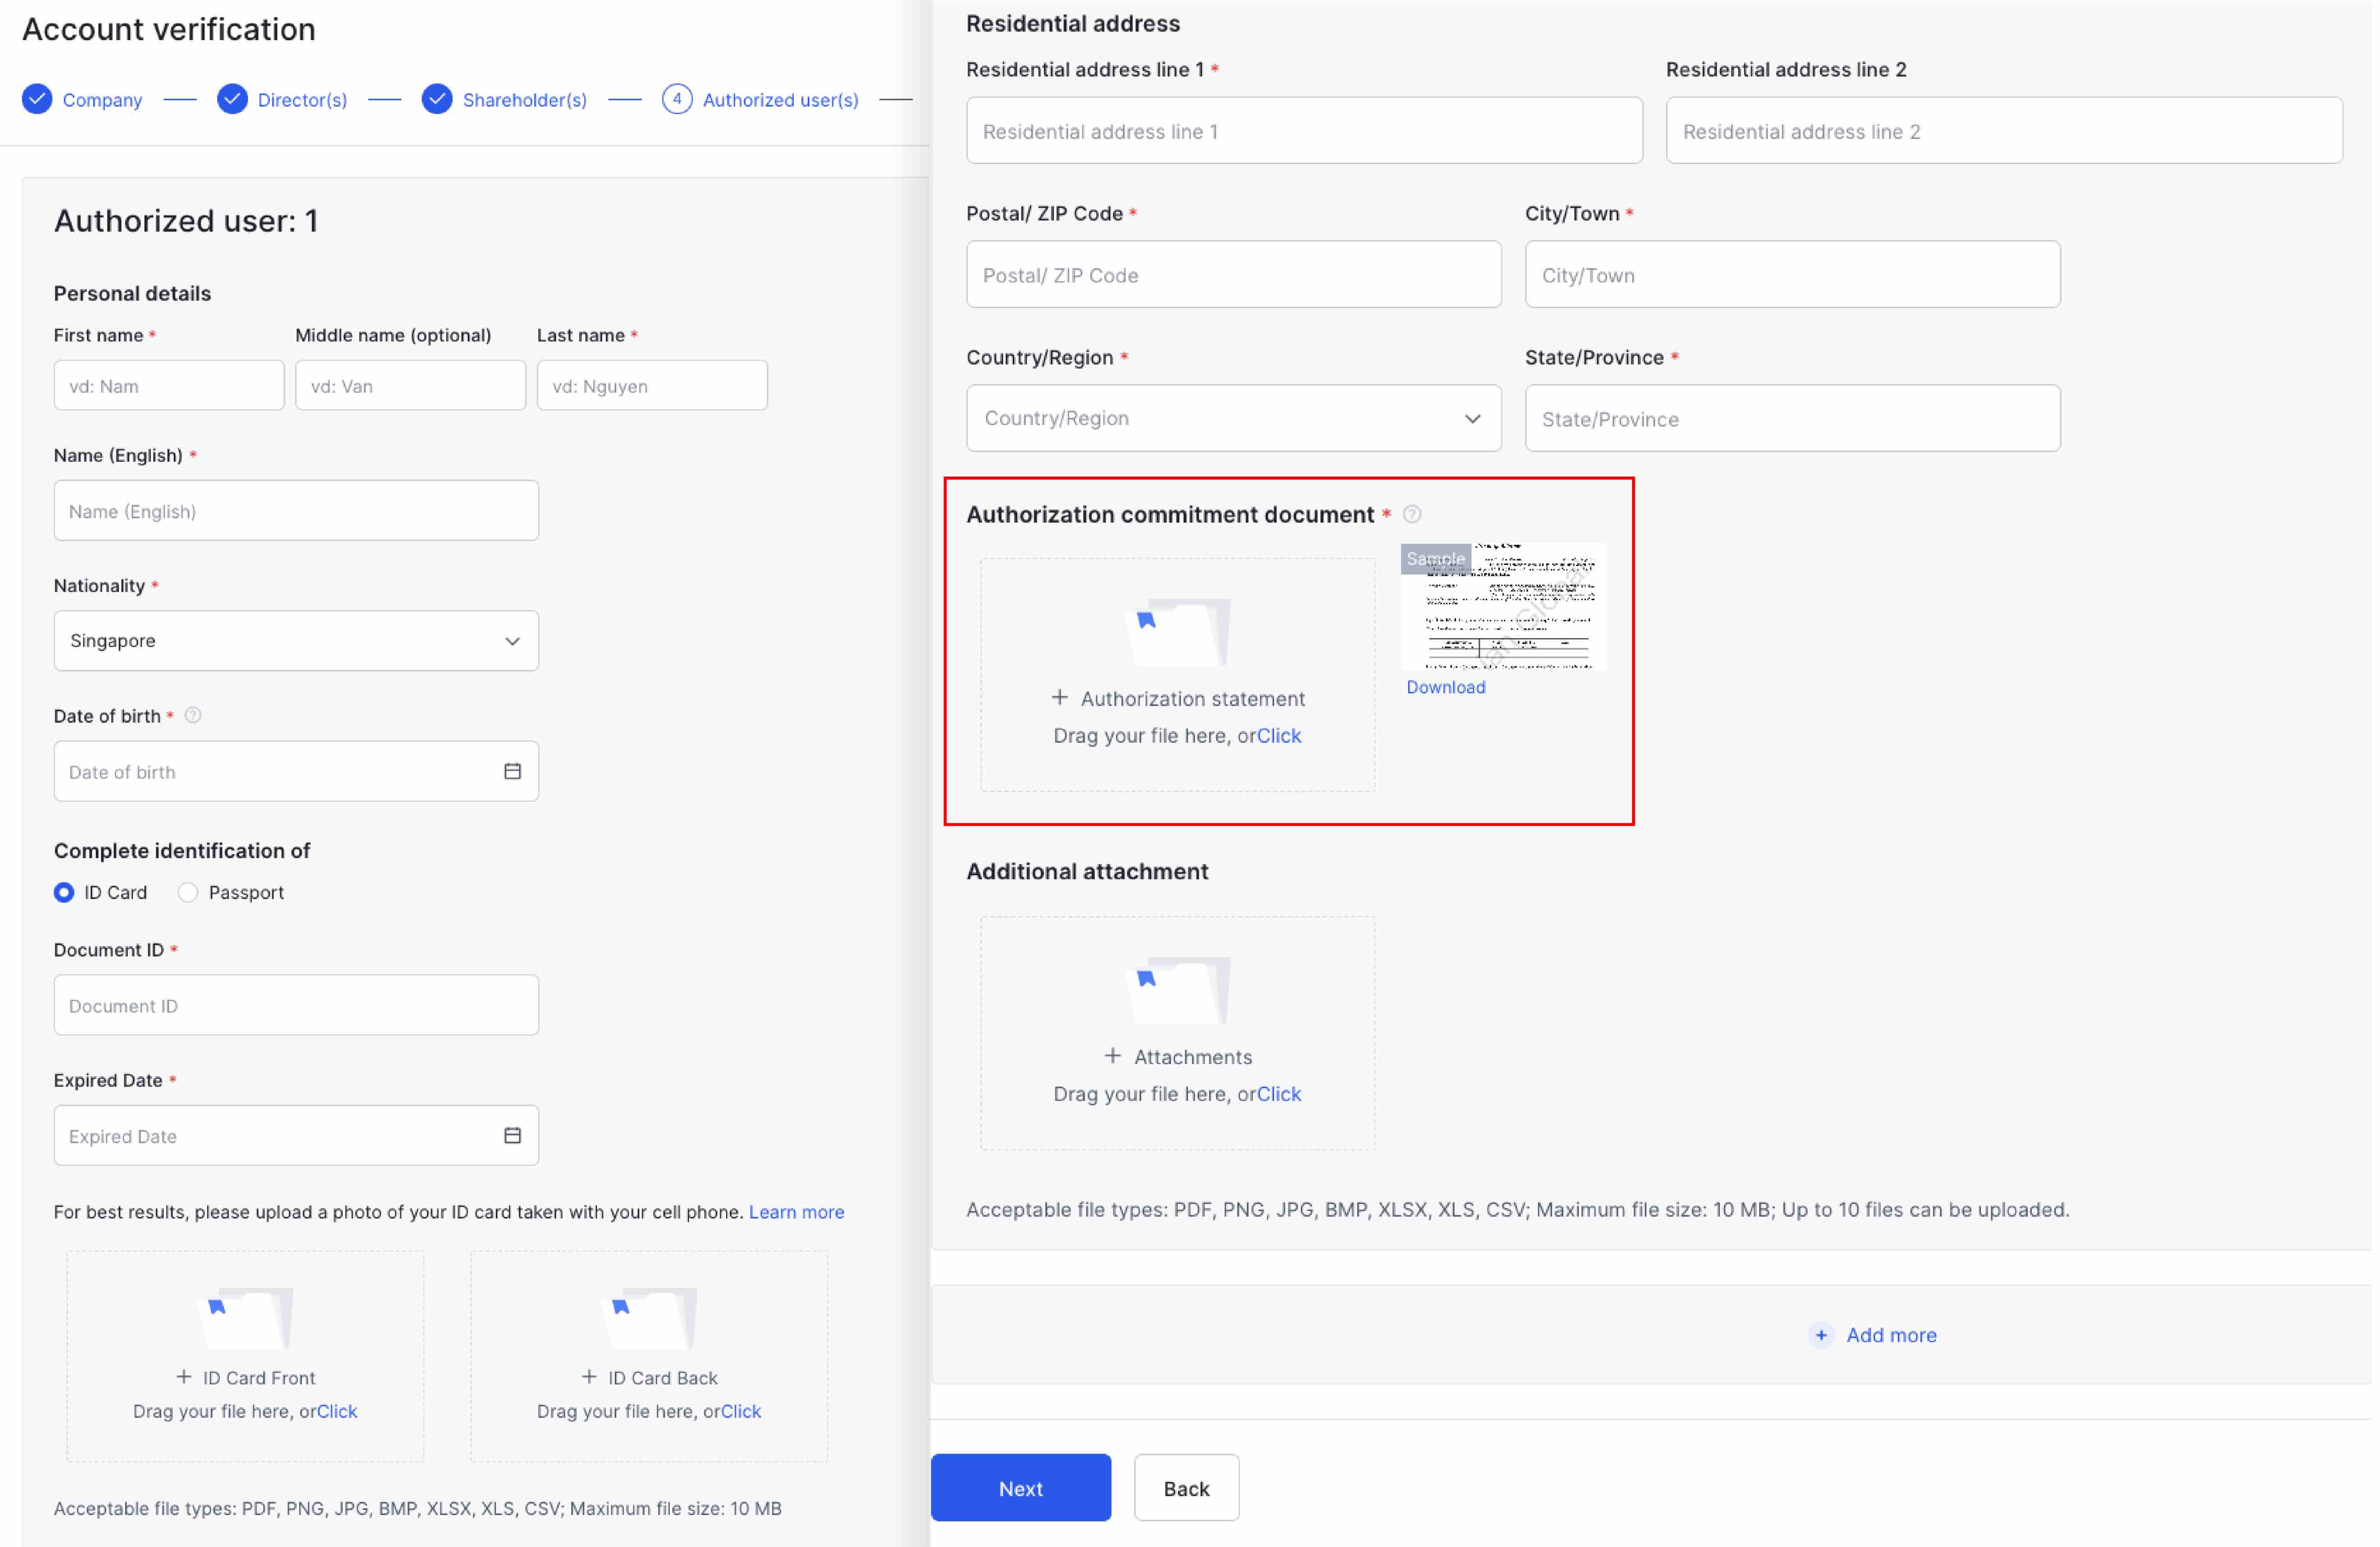Viewport: 2380px width, 1547px height.
Task: Click the Authorization statement upload folder icon
Action: tap(1177, 632)
